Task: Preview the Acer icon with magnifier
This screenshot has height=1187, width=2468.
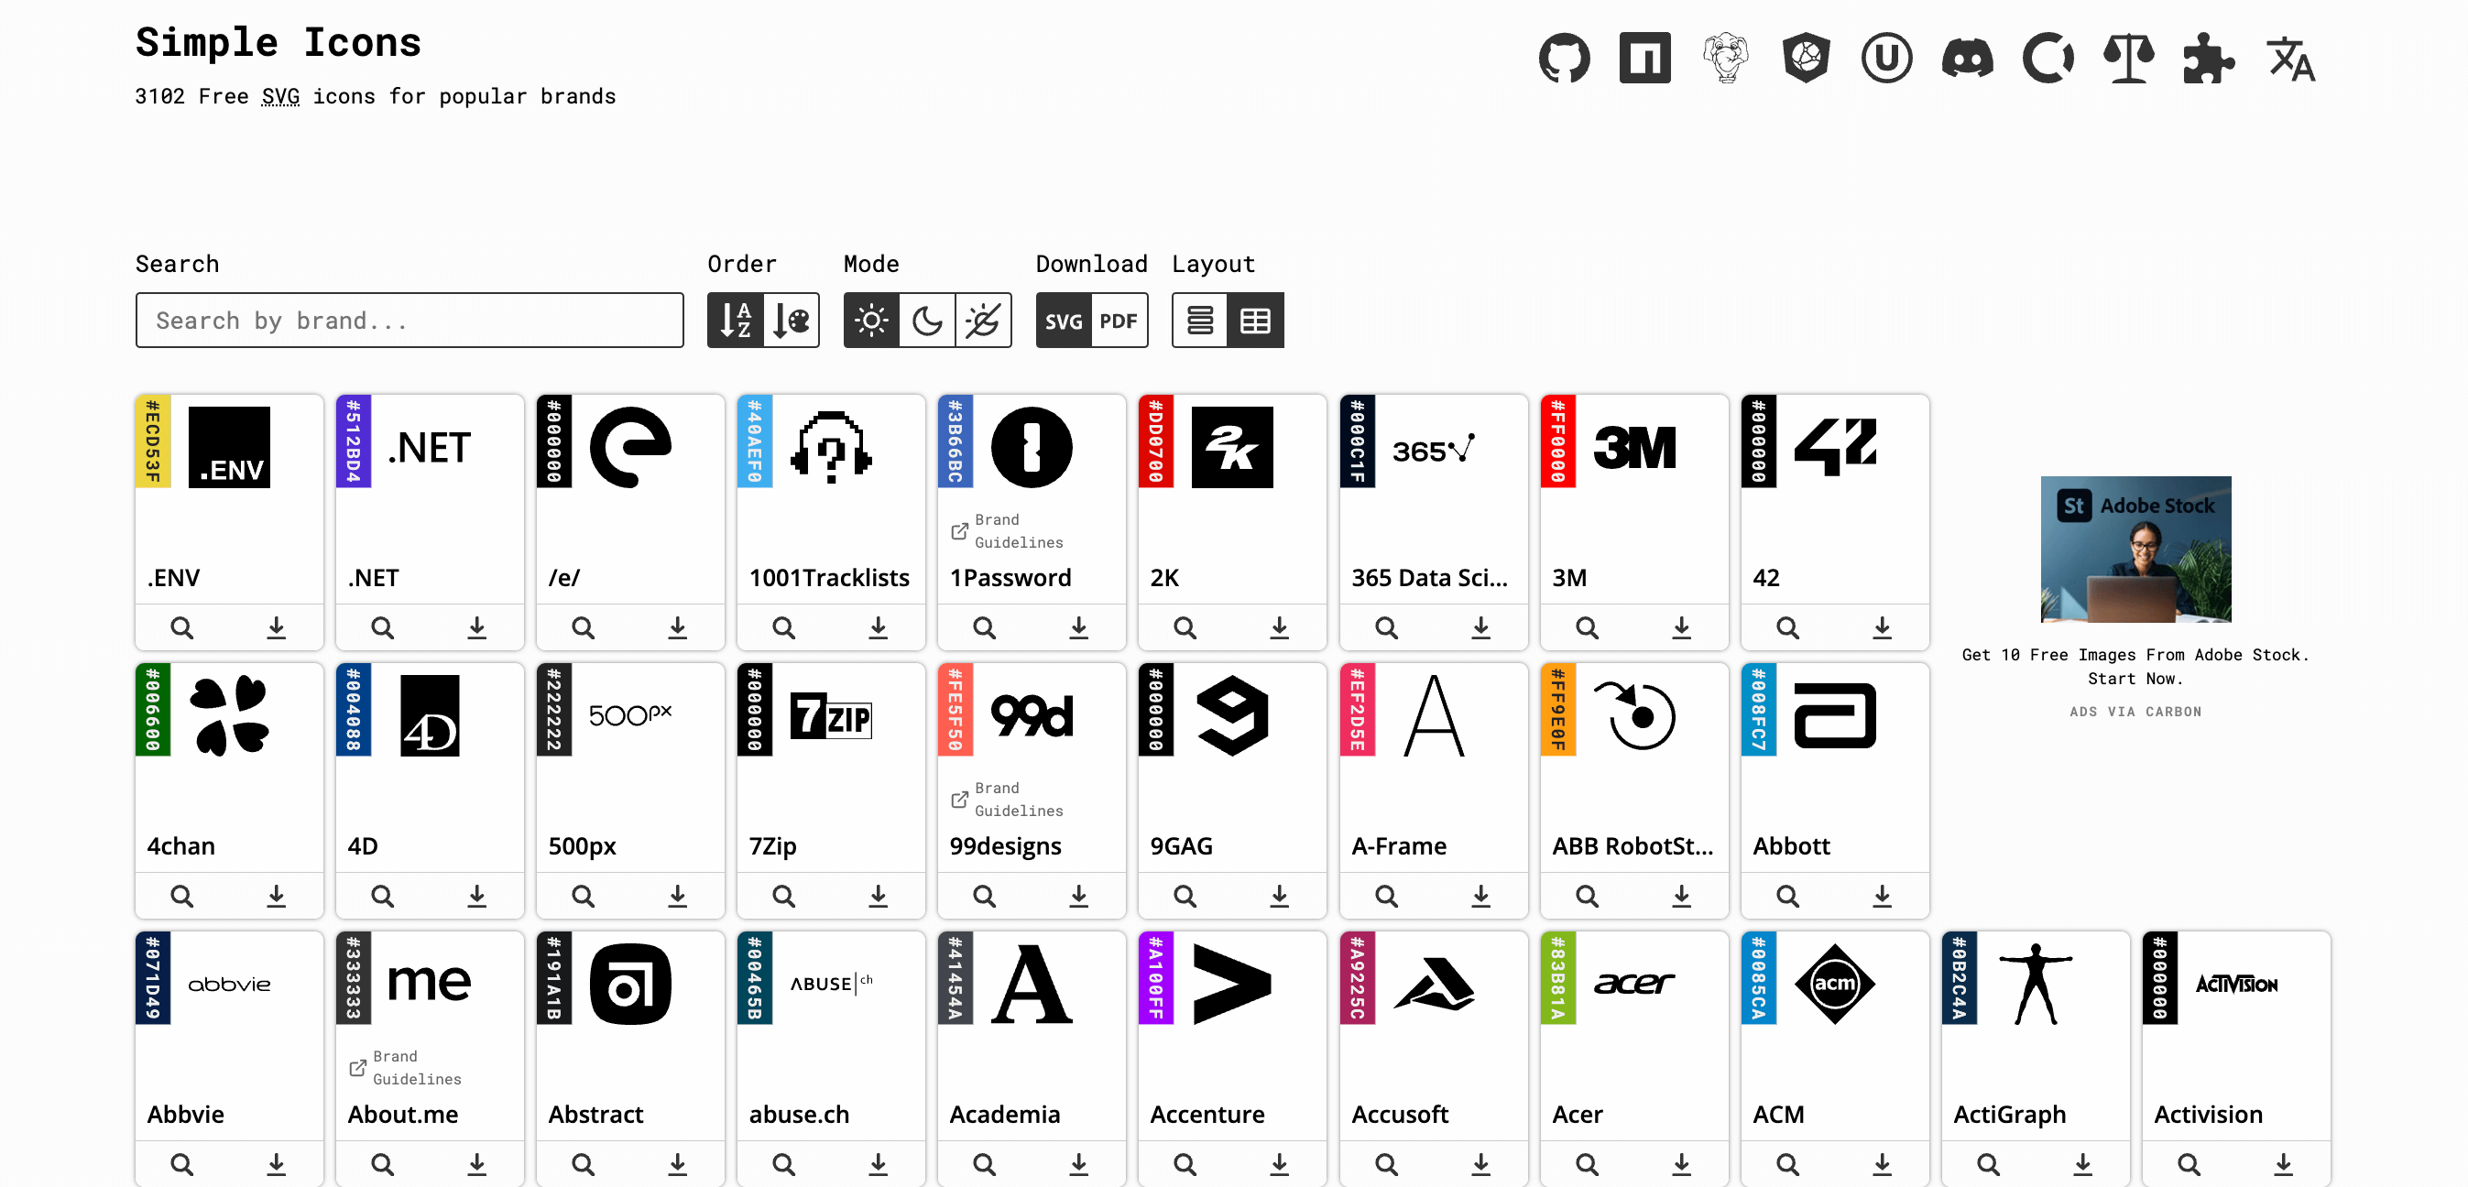Action: (x=1588, y=1164)
